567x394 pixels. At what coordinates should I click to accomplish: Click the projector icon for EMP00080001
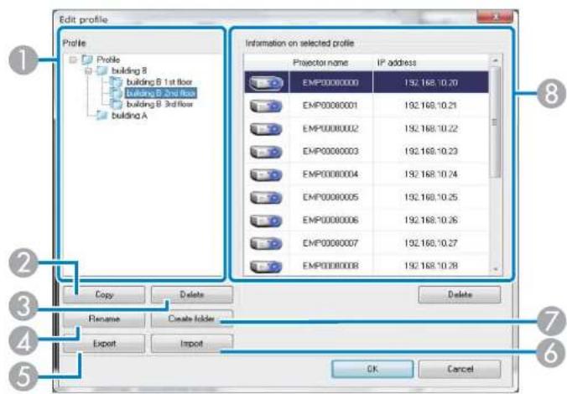(266, 106)
